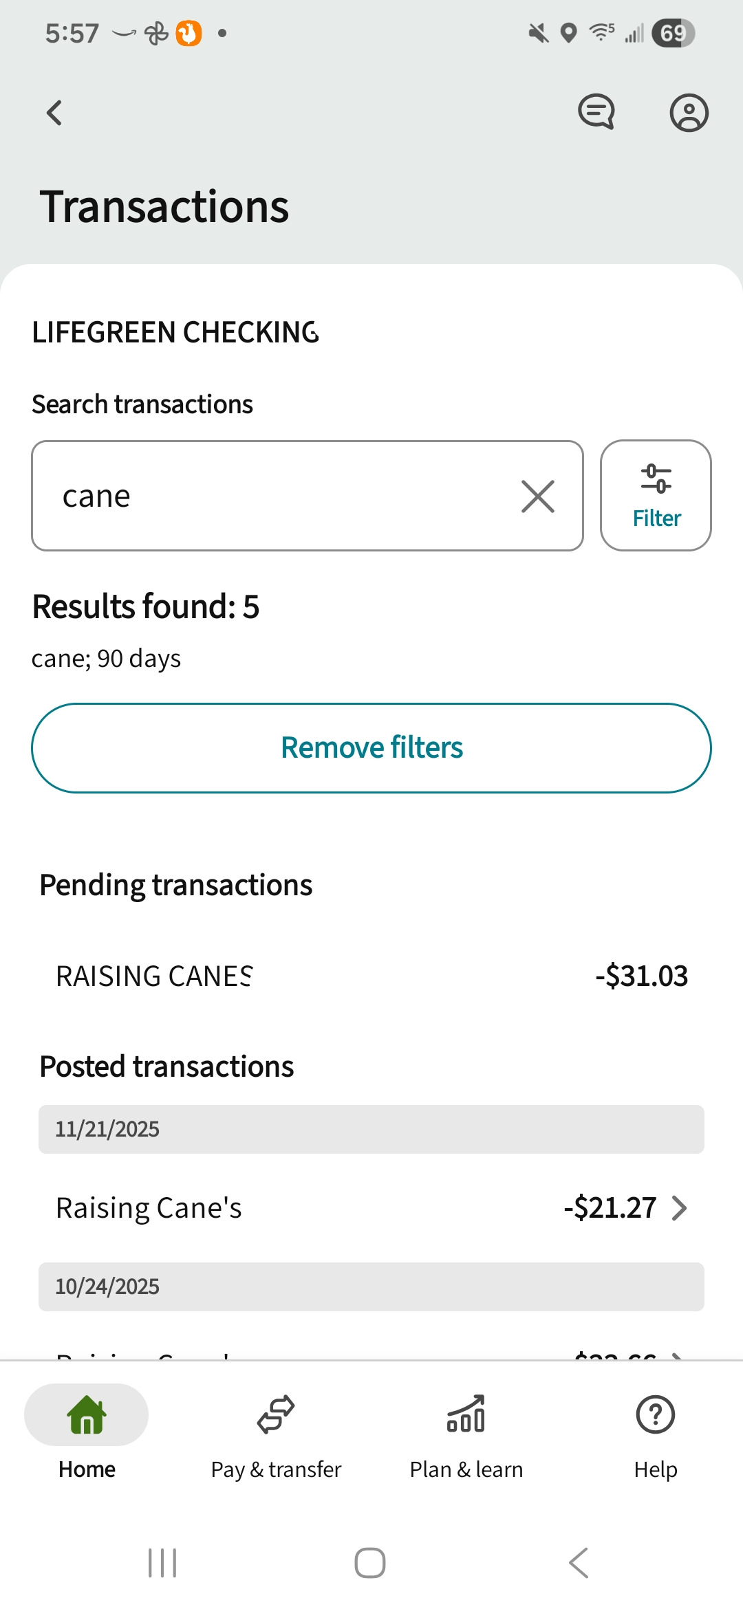Open the Help tab
Viewport: 743px width, 1609px height.
(x=655, y=1432)
